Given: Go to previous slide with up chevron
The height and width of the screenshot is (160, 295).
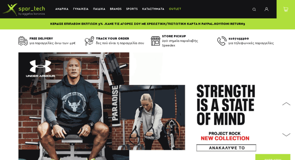Looking at the screenshot, I should pyautogui.click(x=286, y=104).
